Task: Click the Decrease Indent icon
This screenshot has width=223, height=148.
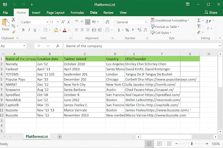Action: tap(94, 30)
